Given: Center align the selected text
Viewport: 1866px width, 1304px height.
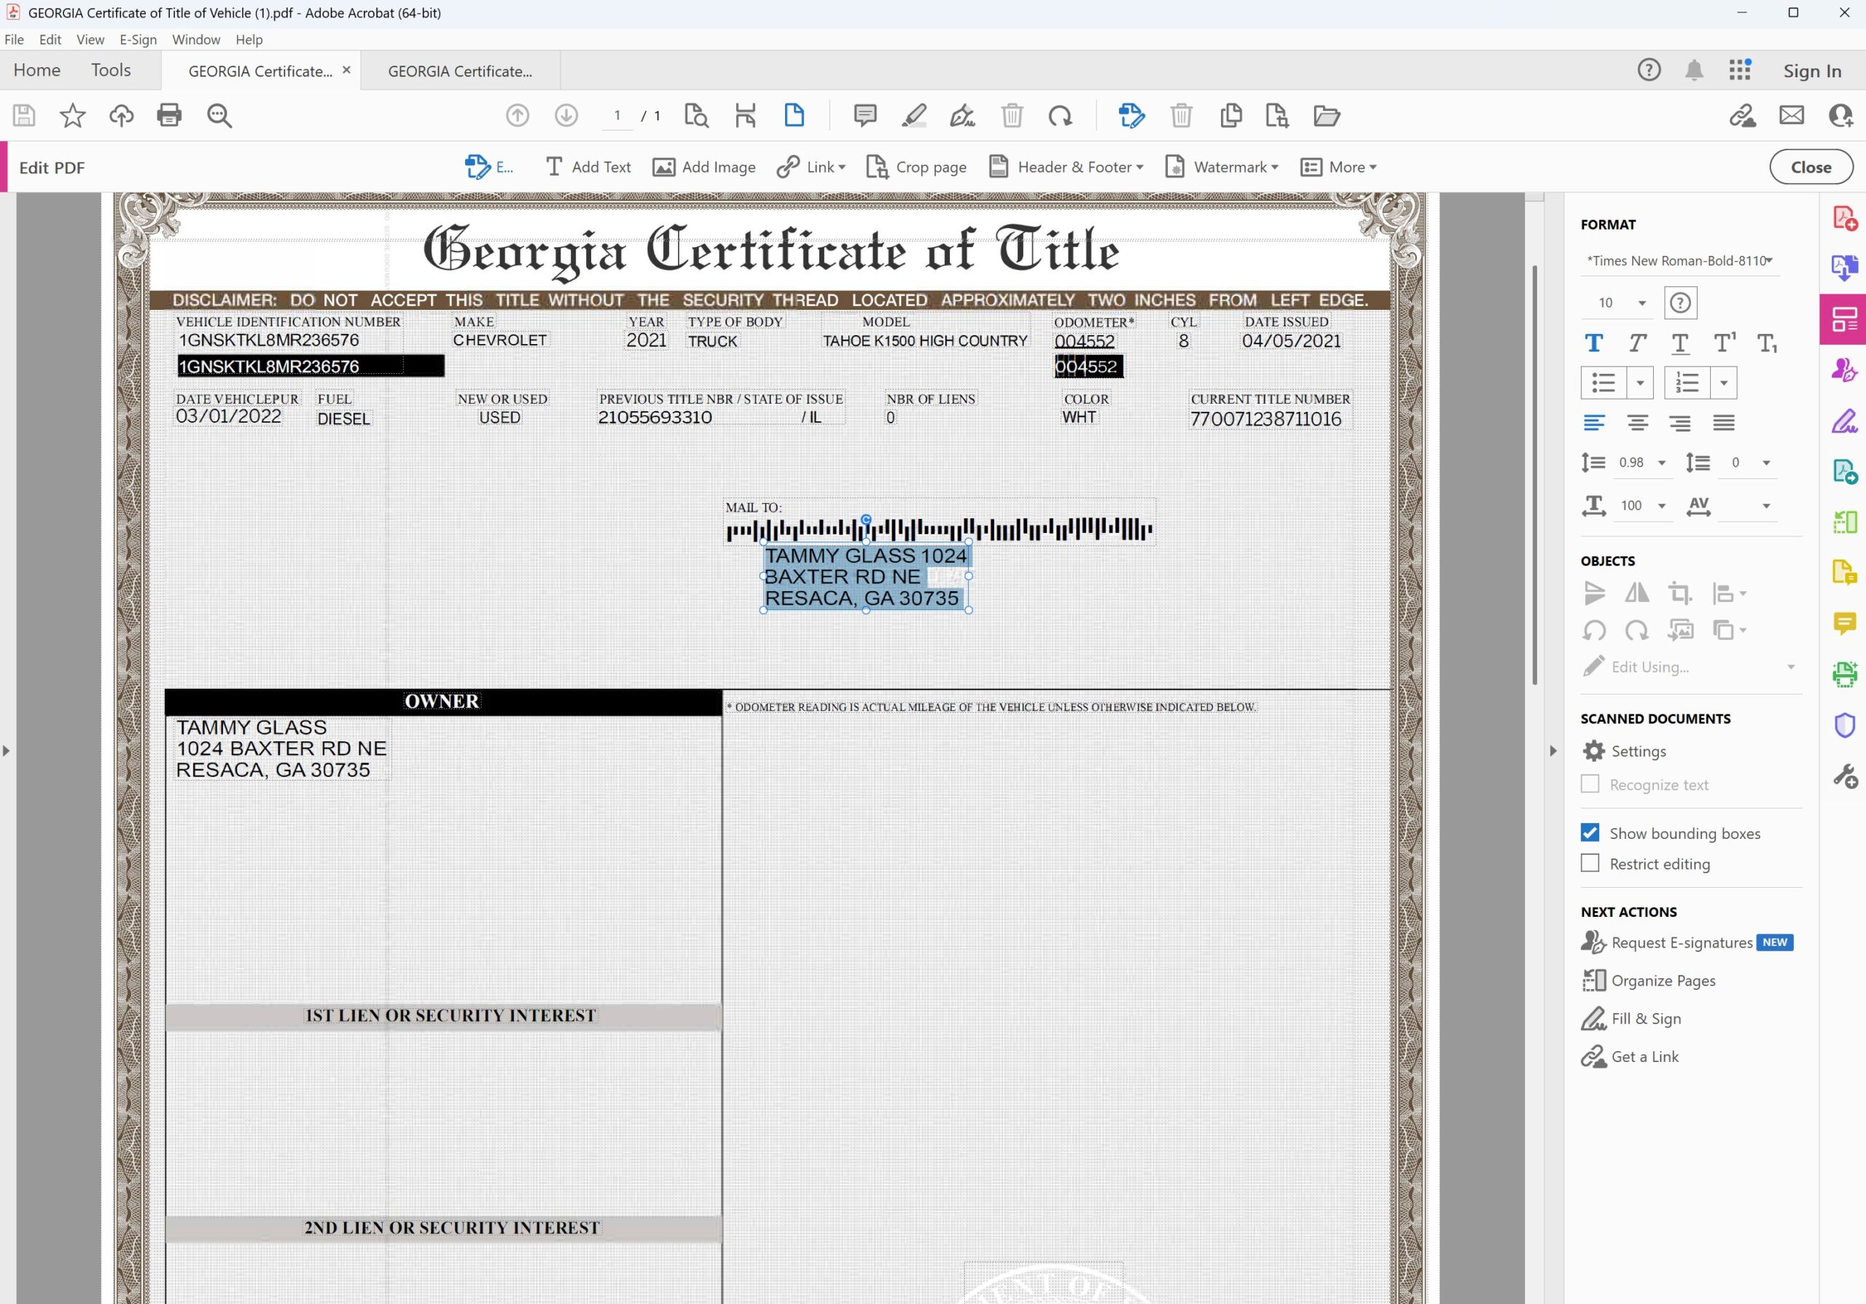Looking at the screenshot, I should 1637,423.
